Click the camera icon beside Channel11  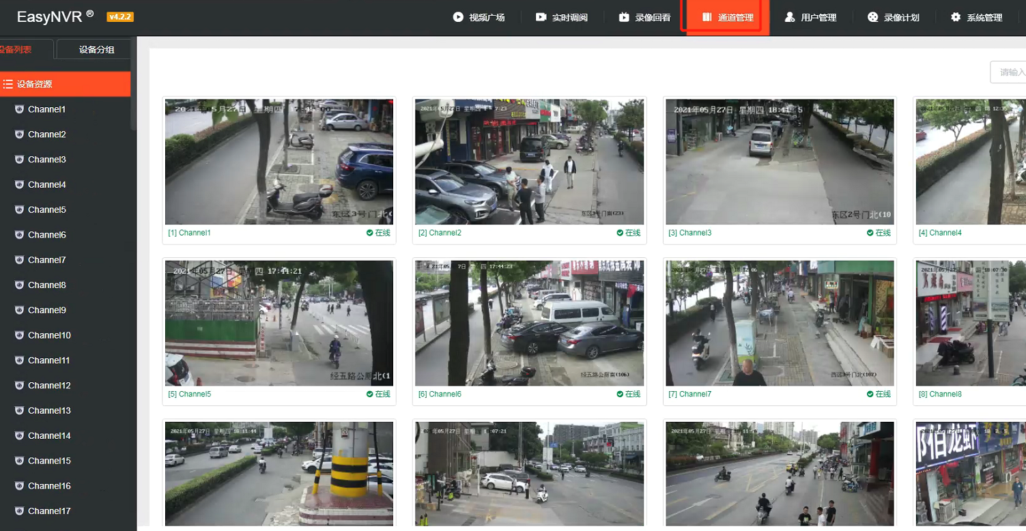(19, 360)
